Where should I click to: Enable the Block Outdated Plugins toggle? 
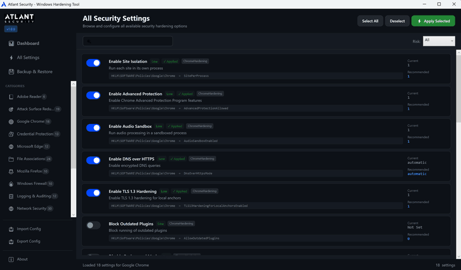pyautogui.click(x=93, y=226)
